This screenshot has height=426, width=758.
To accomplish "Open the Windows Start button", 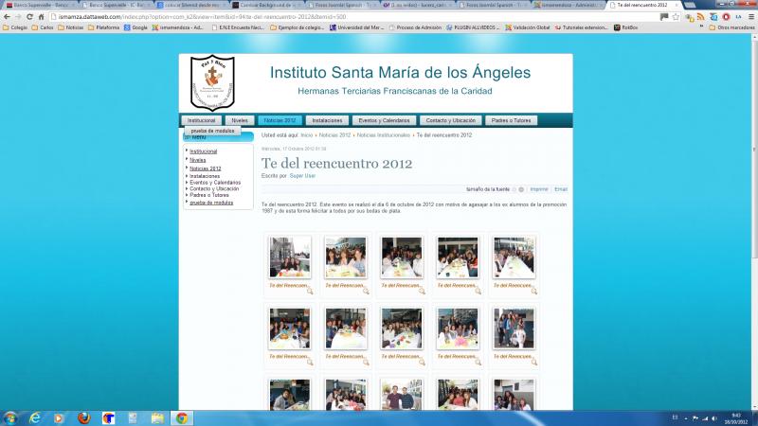I will (x=10, y=418).
